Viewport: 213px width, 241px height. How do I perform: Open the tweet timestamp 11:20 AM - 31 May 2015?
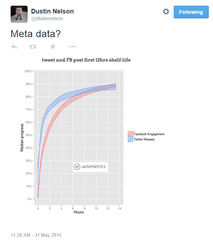pyautogui.click(x=36, y=235)
